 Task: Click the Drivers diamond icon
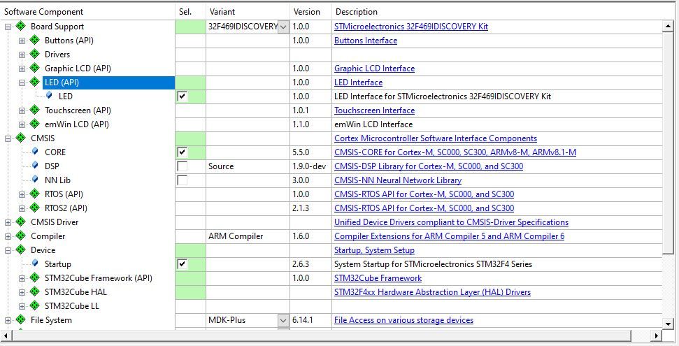(x=35, y=54)
